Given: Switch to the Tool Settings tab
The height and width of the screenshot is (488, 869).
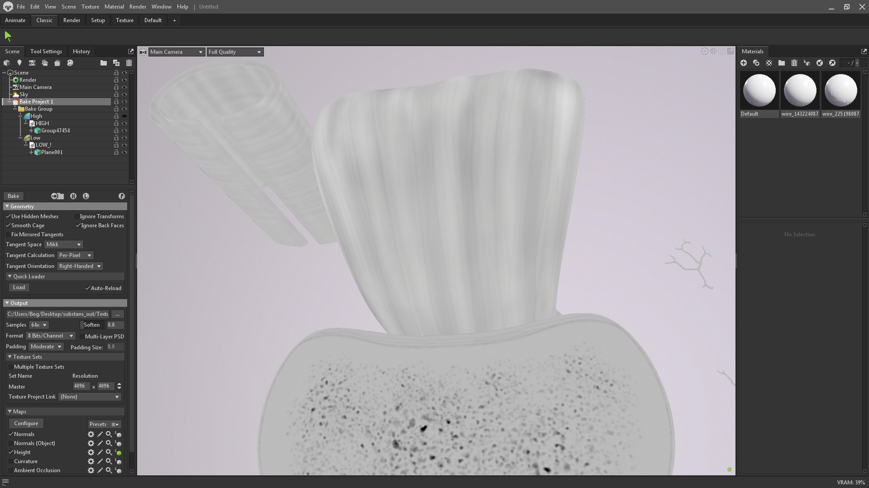Looking at the screenshot, I should (x=46, y=52).
